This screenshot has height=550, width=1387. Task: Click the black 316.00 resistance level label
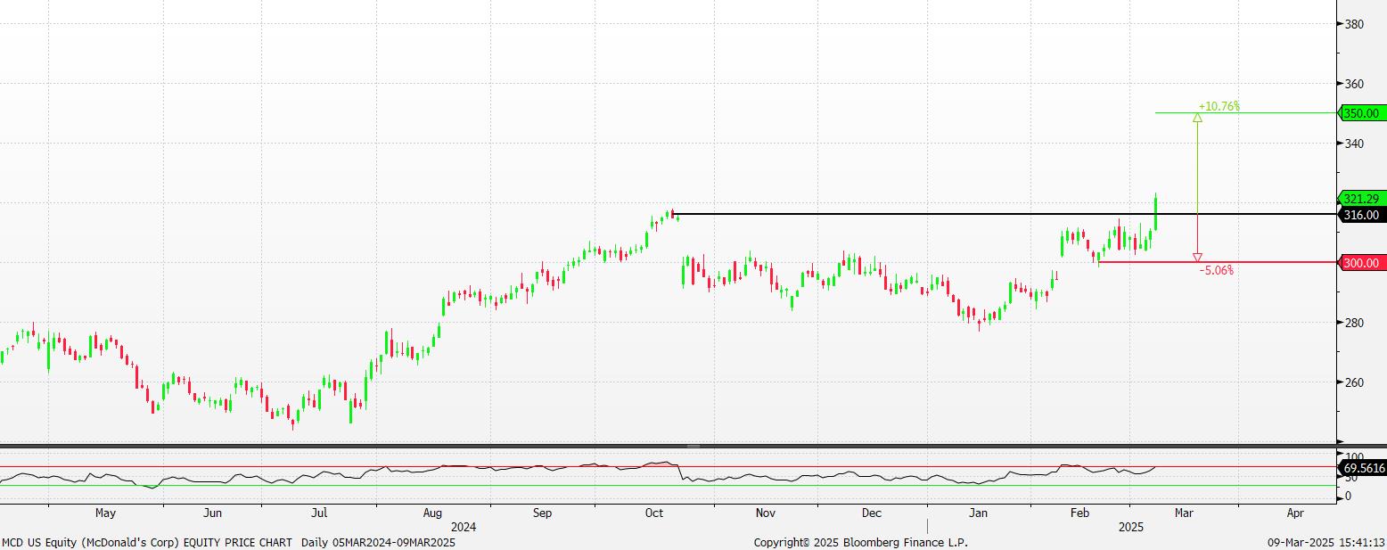[1360, 215]
